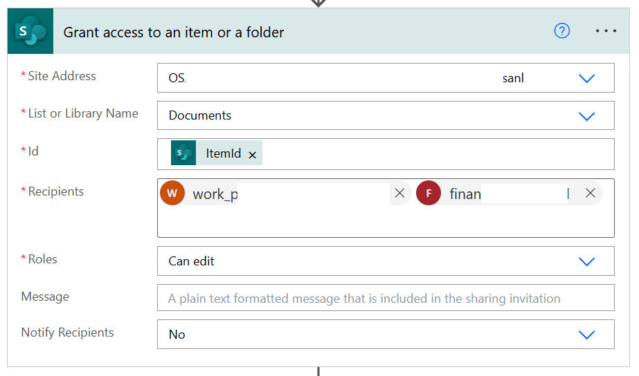The image size is (639, 376).
Task: Click the ItemId token label
Action: point(223,153)
